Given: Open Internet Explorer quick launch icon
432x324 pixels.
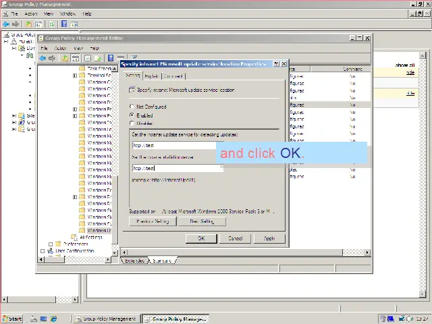Looking at the screenshot, I should pyautogui.click(x=53, y=319).
